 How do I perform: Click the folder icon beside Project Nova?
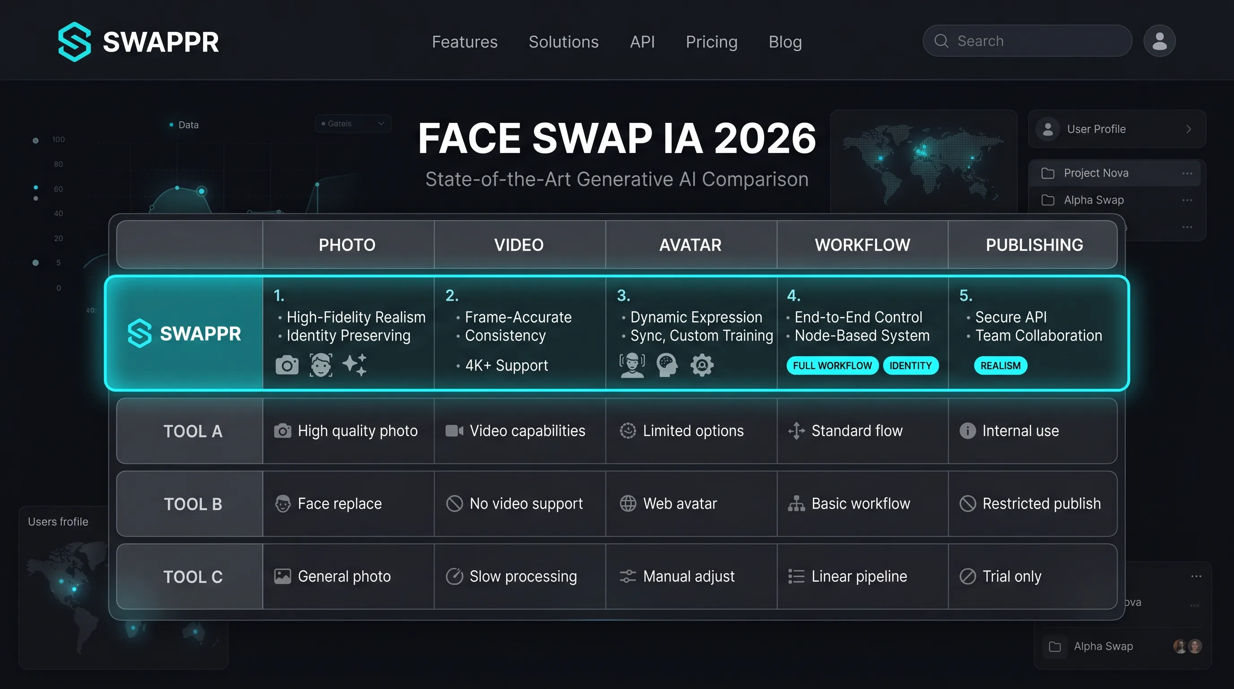1047,173
